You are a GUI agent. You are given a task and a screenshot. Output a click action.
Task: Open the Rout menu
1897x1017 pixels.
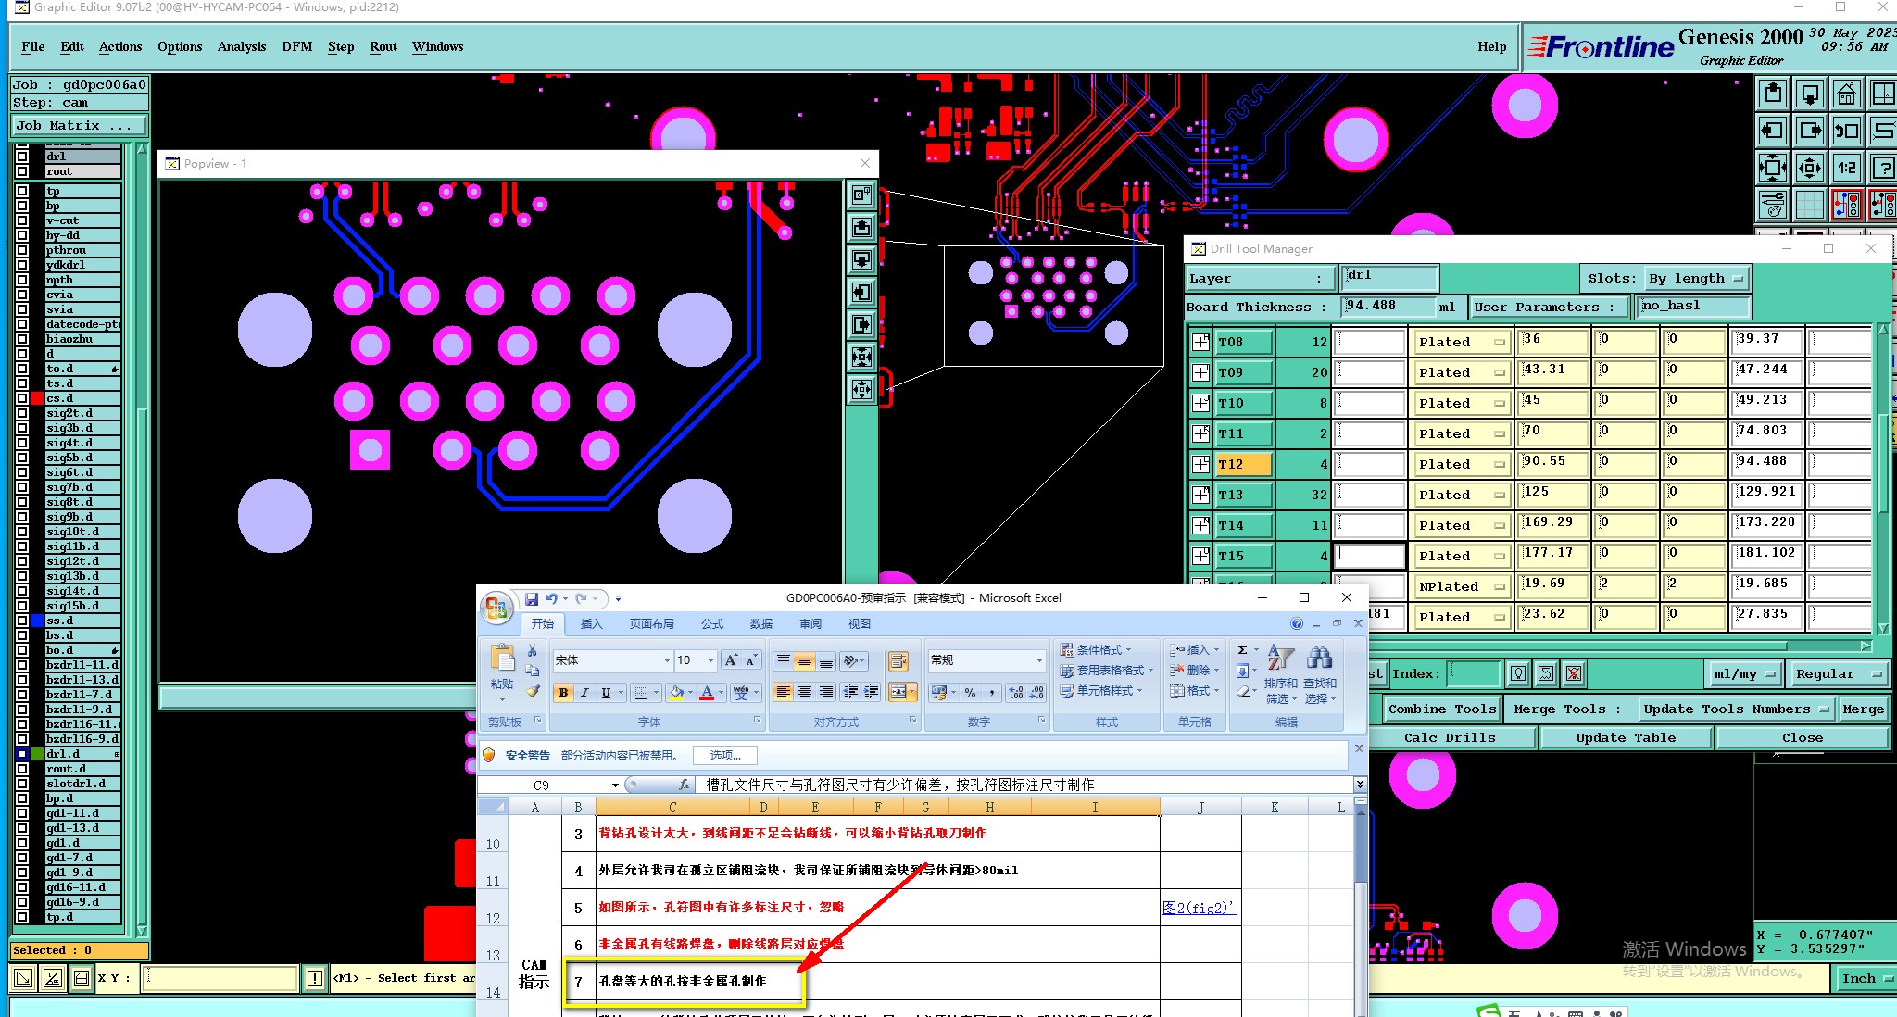coord(383,46)
